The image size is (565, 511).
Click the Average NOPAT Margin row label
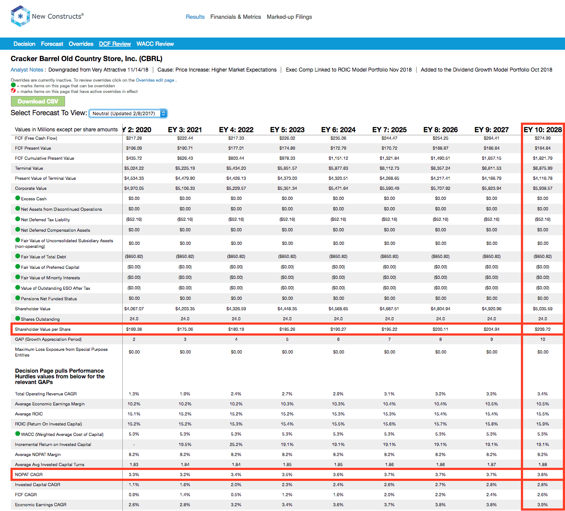[38, 455]
